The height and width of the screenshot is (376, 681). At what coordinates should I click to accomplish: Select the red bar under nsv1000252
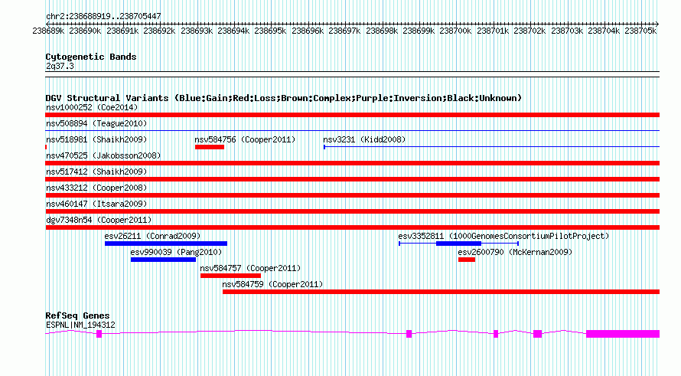point(352,115)
